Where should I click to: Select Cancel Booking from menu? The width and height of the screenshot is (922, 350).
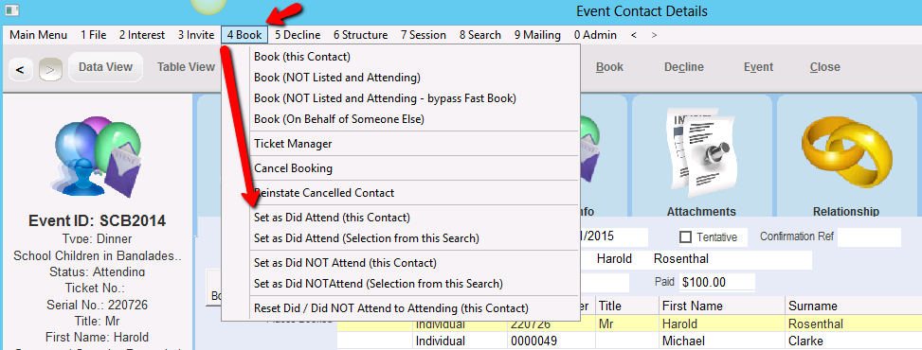(x=293, y=168)
